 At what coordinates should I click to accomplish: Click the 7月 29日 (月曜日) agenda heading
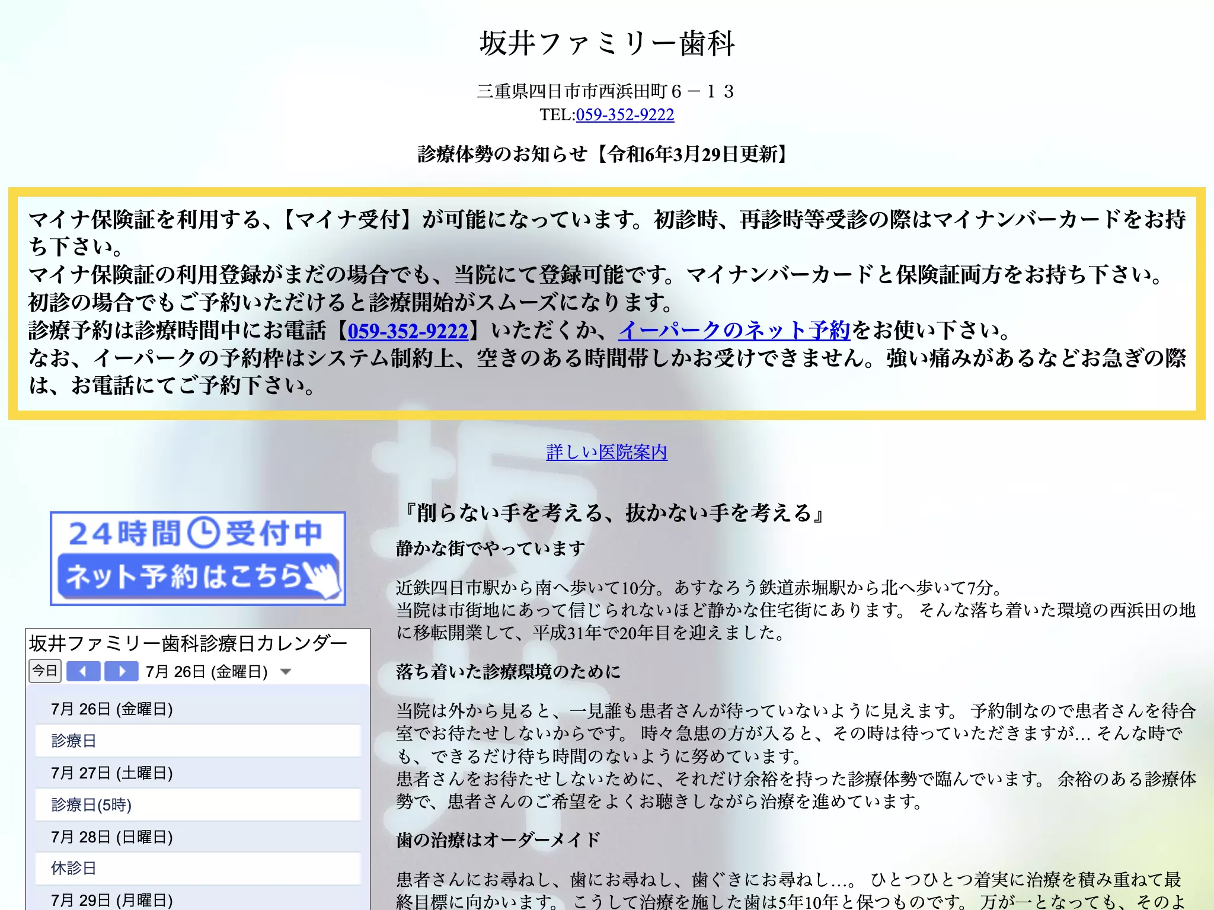pyautogui.click(x=112, y=901)
